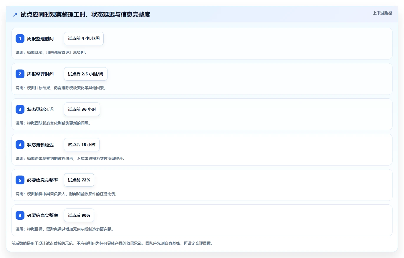This screenshot has height=258, width=404.
Task: Click the number 3 step badge
Action: coord(20,109)
